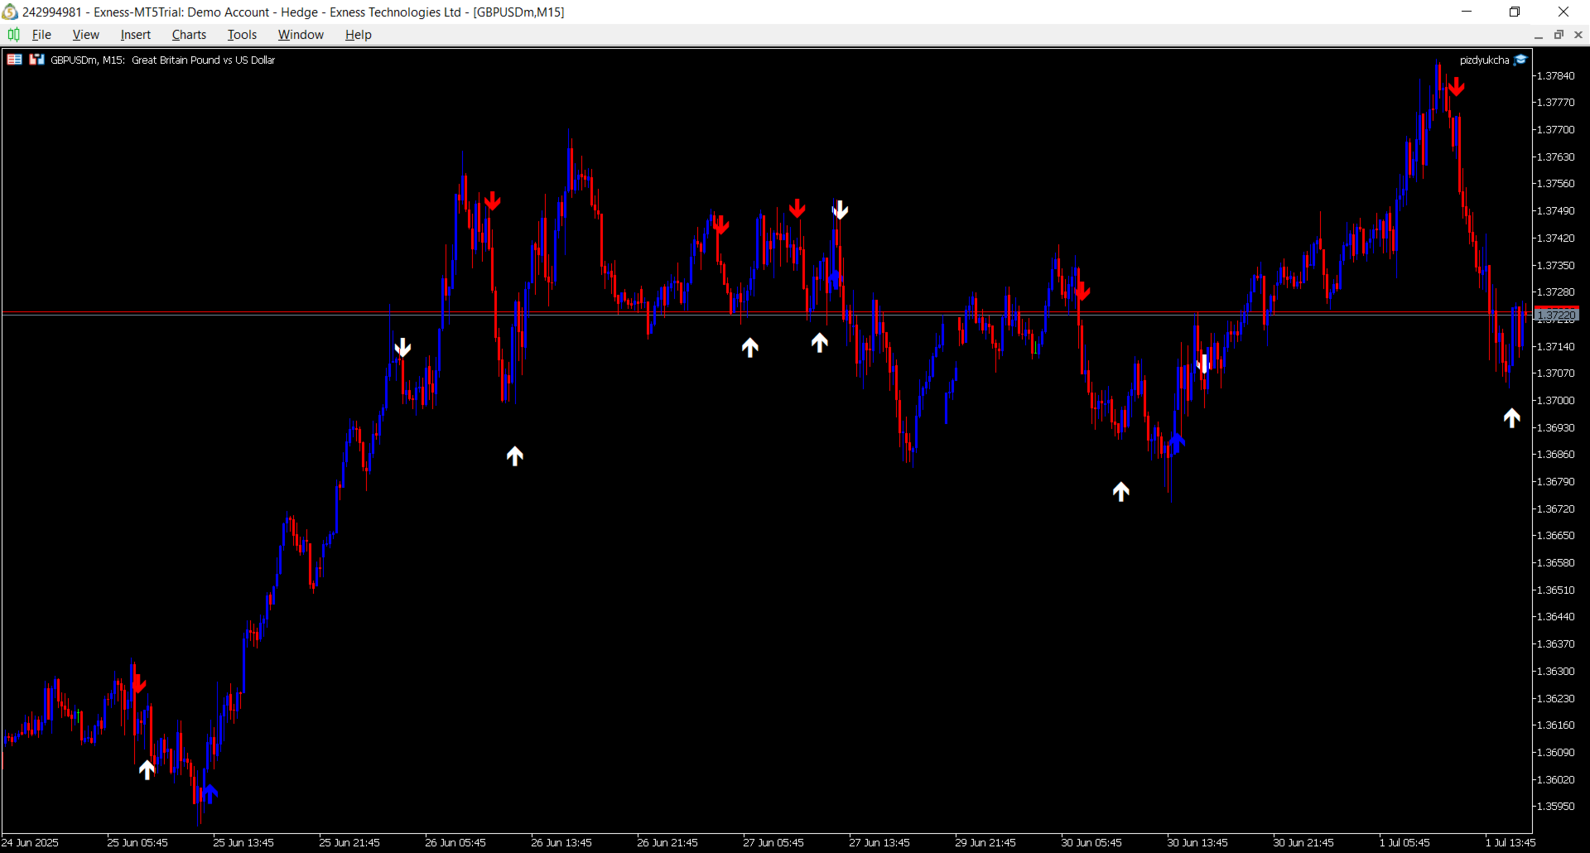Click the small chart icon left of File menu
The width and height of the screenshot is (1590, 853).
point(13,35)
